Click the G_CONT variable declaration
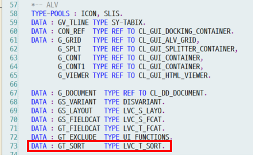 coord(69,58)
